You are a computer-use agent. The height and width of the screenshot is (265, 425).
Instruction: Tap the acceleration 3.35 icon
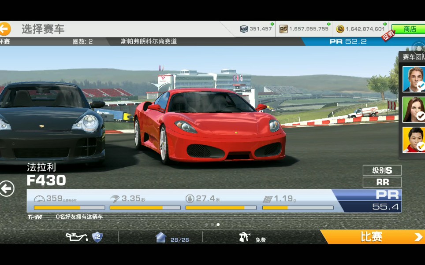[x=115, y=199]
